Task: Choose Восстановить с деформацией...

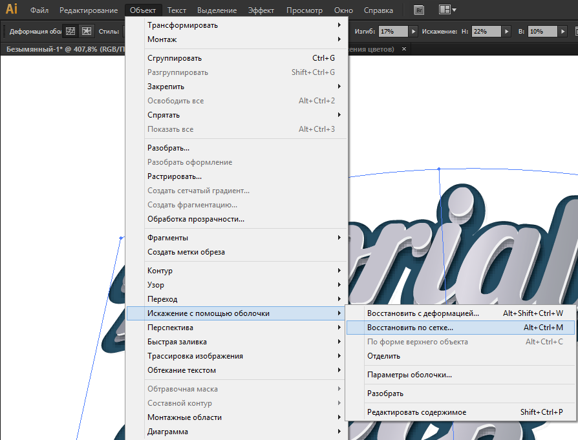Action: pyautogui.click(x=461, y=313)
